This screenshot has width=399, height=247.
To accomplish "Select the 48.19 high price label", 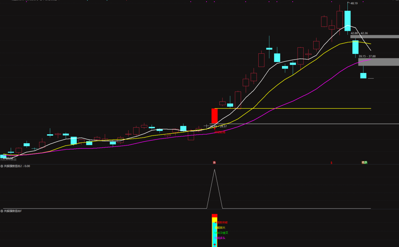I will coord(354,3).
